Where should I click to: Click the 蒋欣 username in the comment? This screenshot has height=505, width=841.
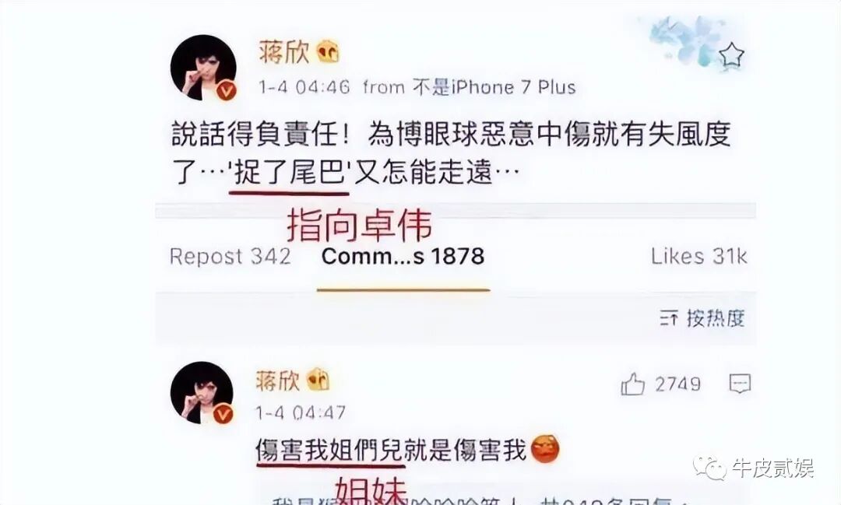tap(277, 381)
